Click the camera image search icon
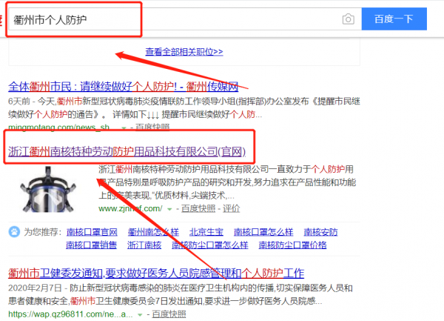This screenshot has height=321, width=444. (x=348, y=19)
